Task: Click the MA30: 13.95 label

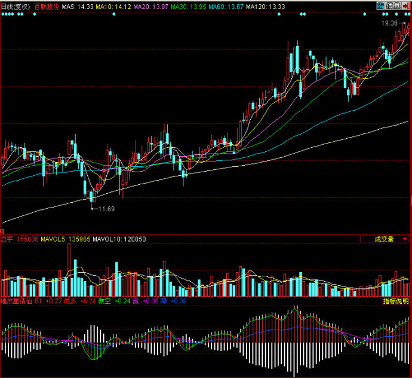Action: 189,7
